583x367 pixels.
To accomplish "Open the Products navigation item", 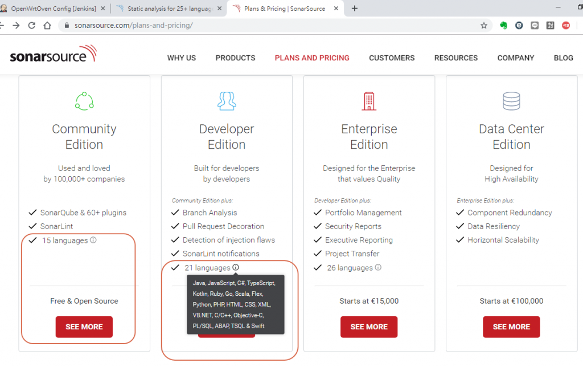I will point(235,58).
